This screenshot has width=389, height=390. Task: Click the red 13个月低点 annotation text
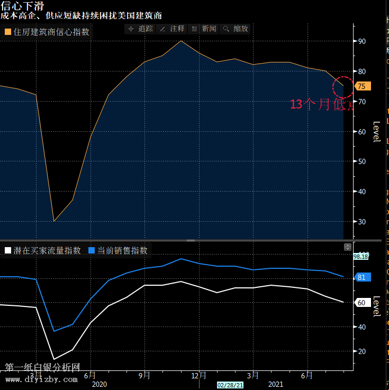(320, 104)
